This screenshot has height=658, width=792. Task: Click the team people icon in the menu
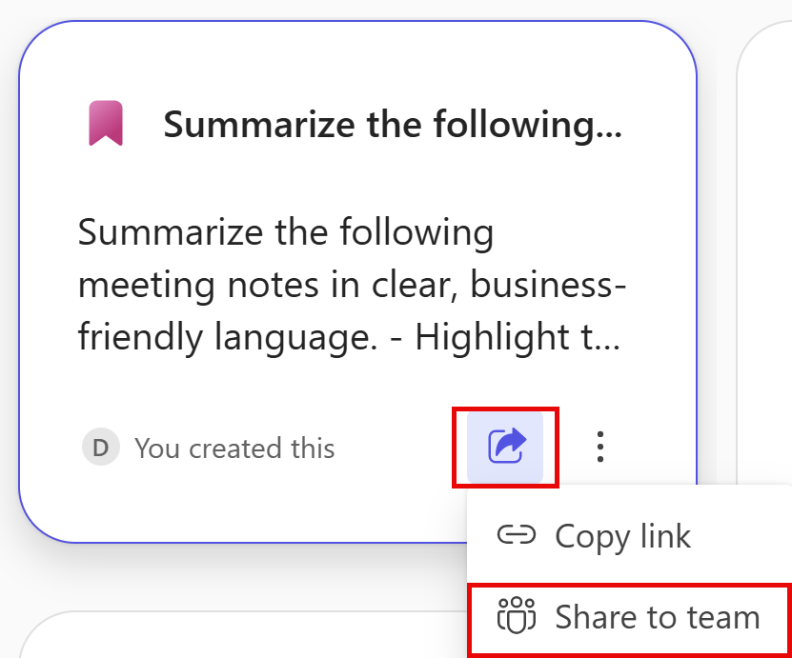[x=517, y=617]
